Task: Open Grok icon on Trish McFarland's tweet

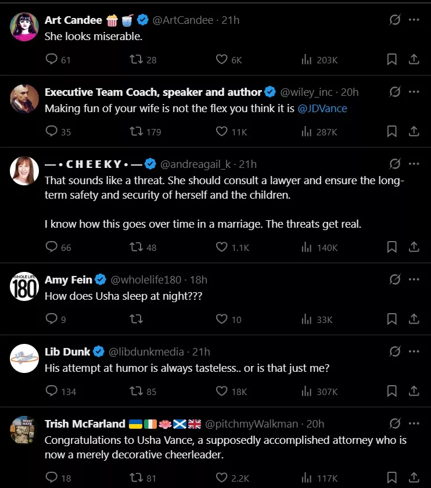Action: [395, 424]
